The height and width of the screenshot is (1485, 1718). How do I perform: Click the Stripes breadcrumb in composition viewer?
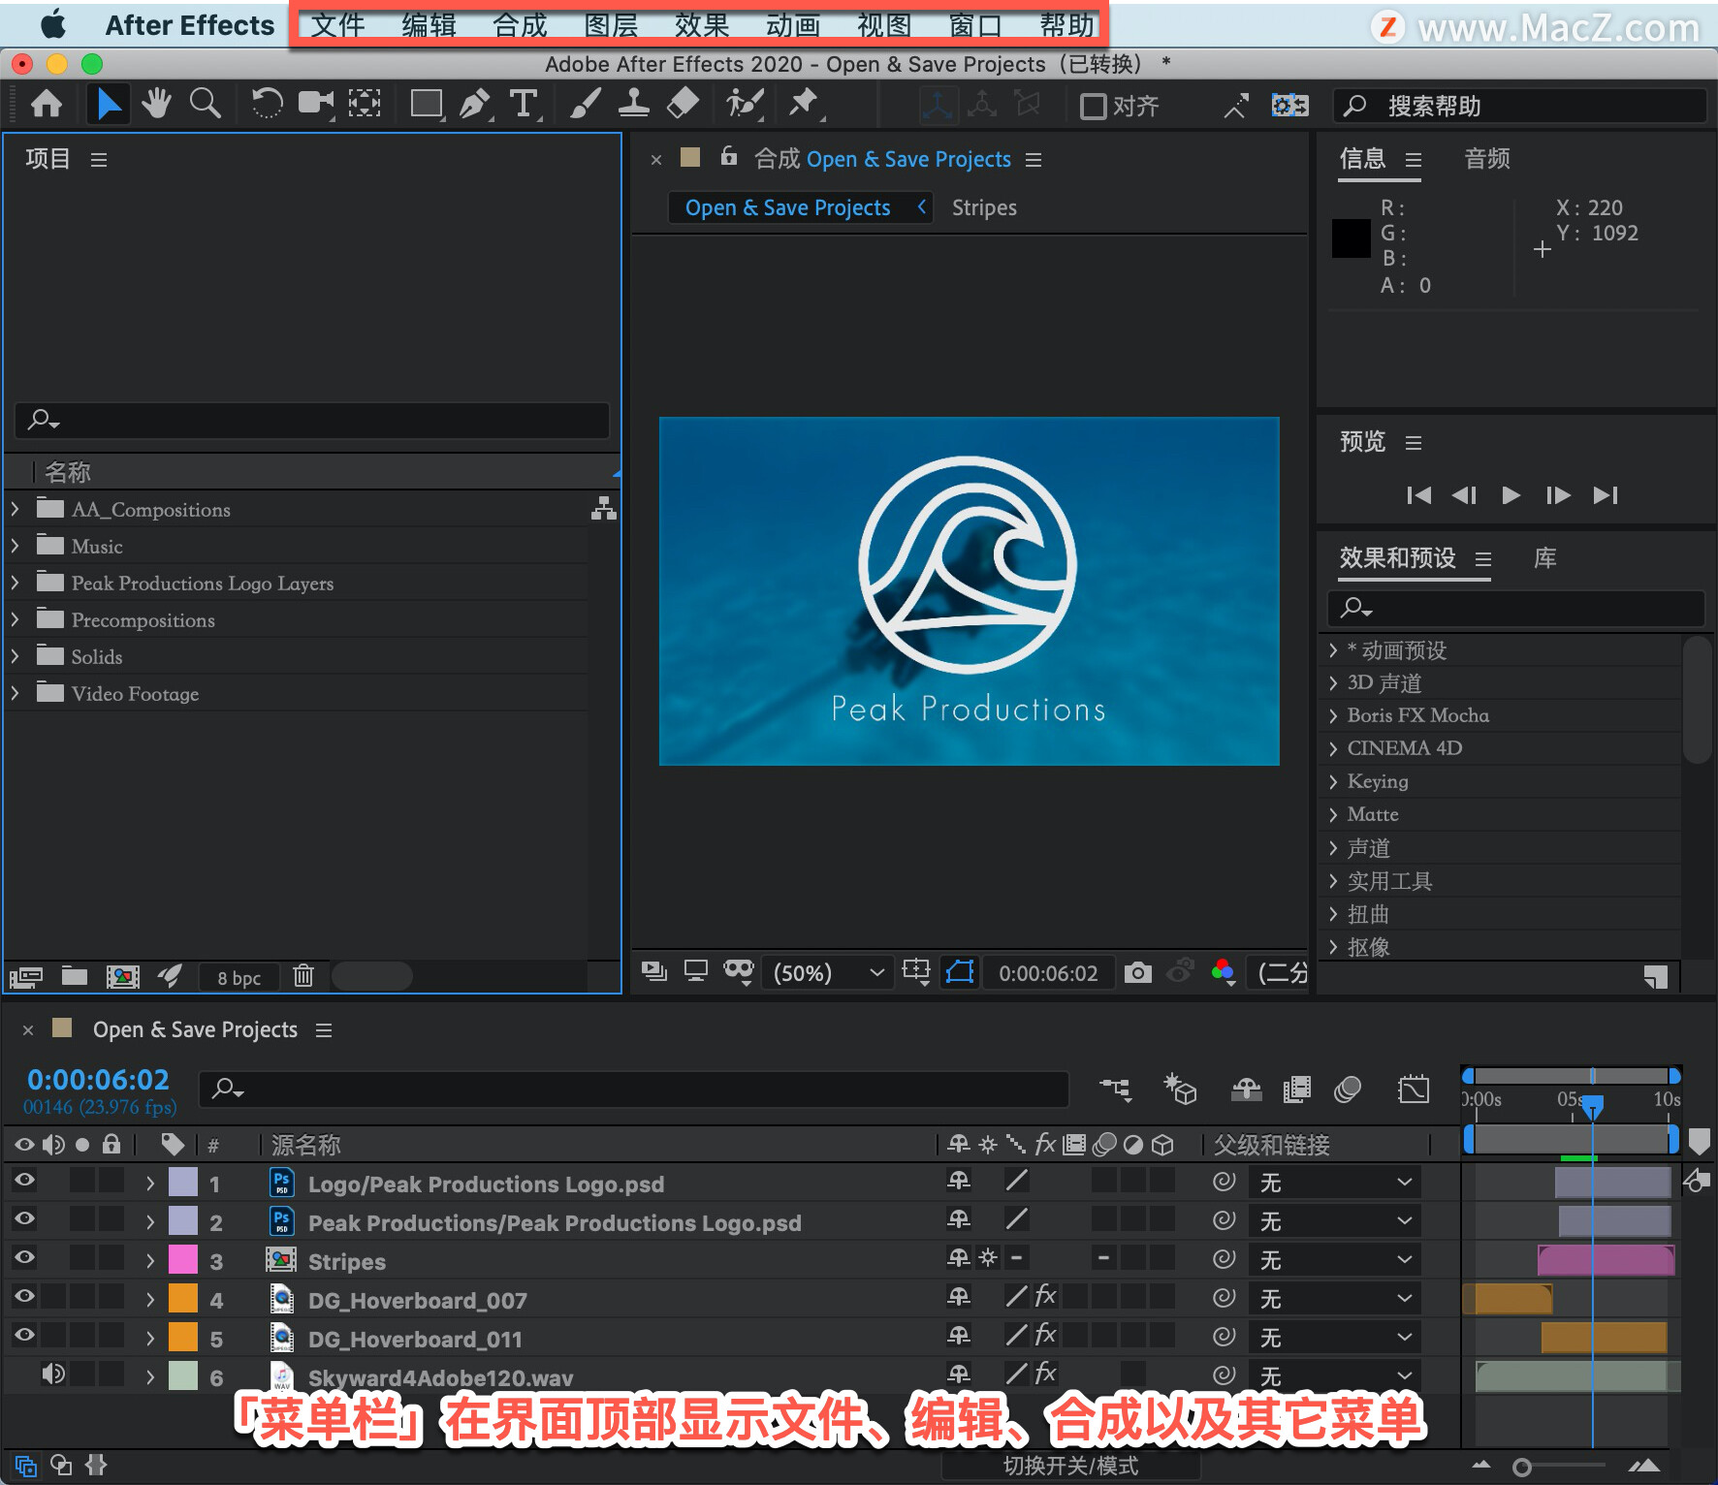[x=984, y=207]
